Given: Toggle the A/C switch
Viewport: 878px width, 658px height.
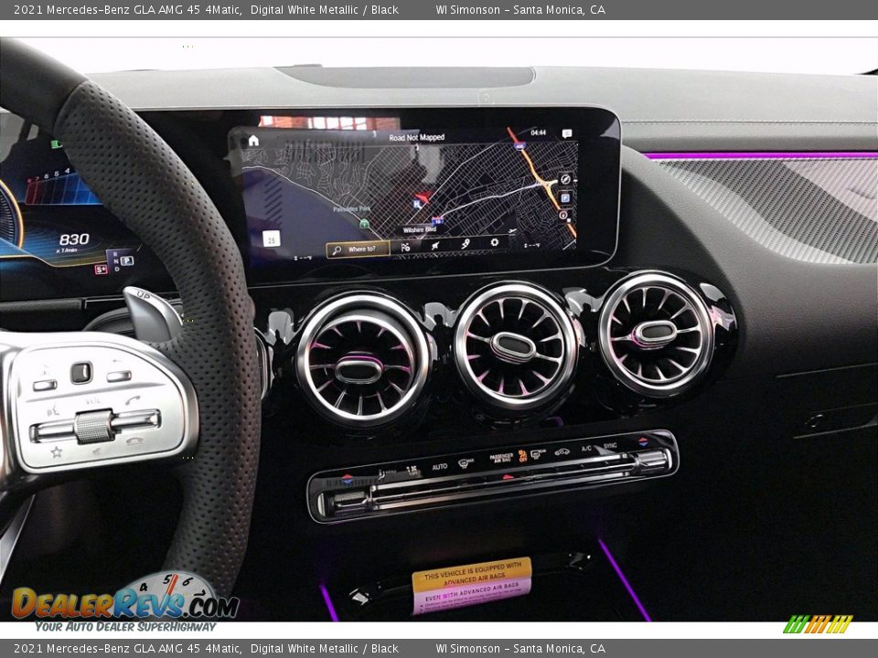Looking at the screenshot, I should [x=586, y=448].
